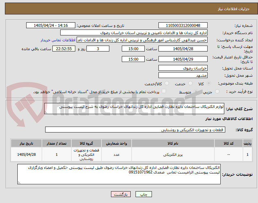Select the کالا/خدمت radio button

(167, 83)
